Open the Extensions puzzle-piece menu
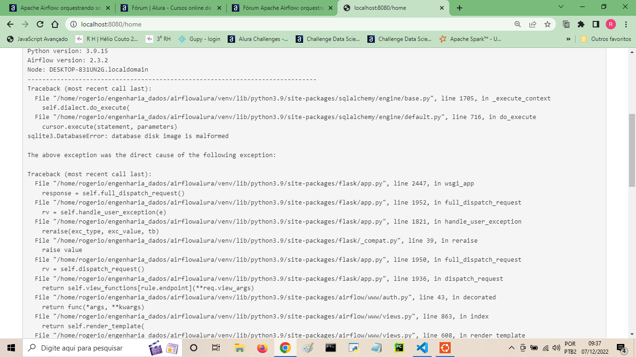The image size is (636, 357). [x=581, y=24]
